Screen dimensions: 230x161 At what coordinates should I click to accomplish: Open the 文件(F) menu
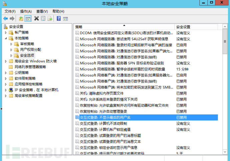click(x=10, y=11)
